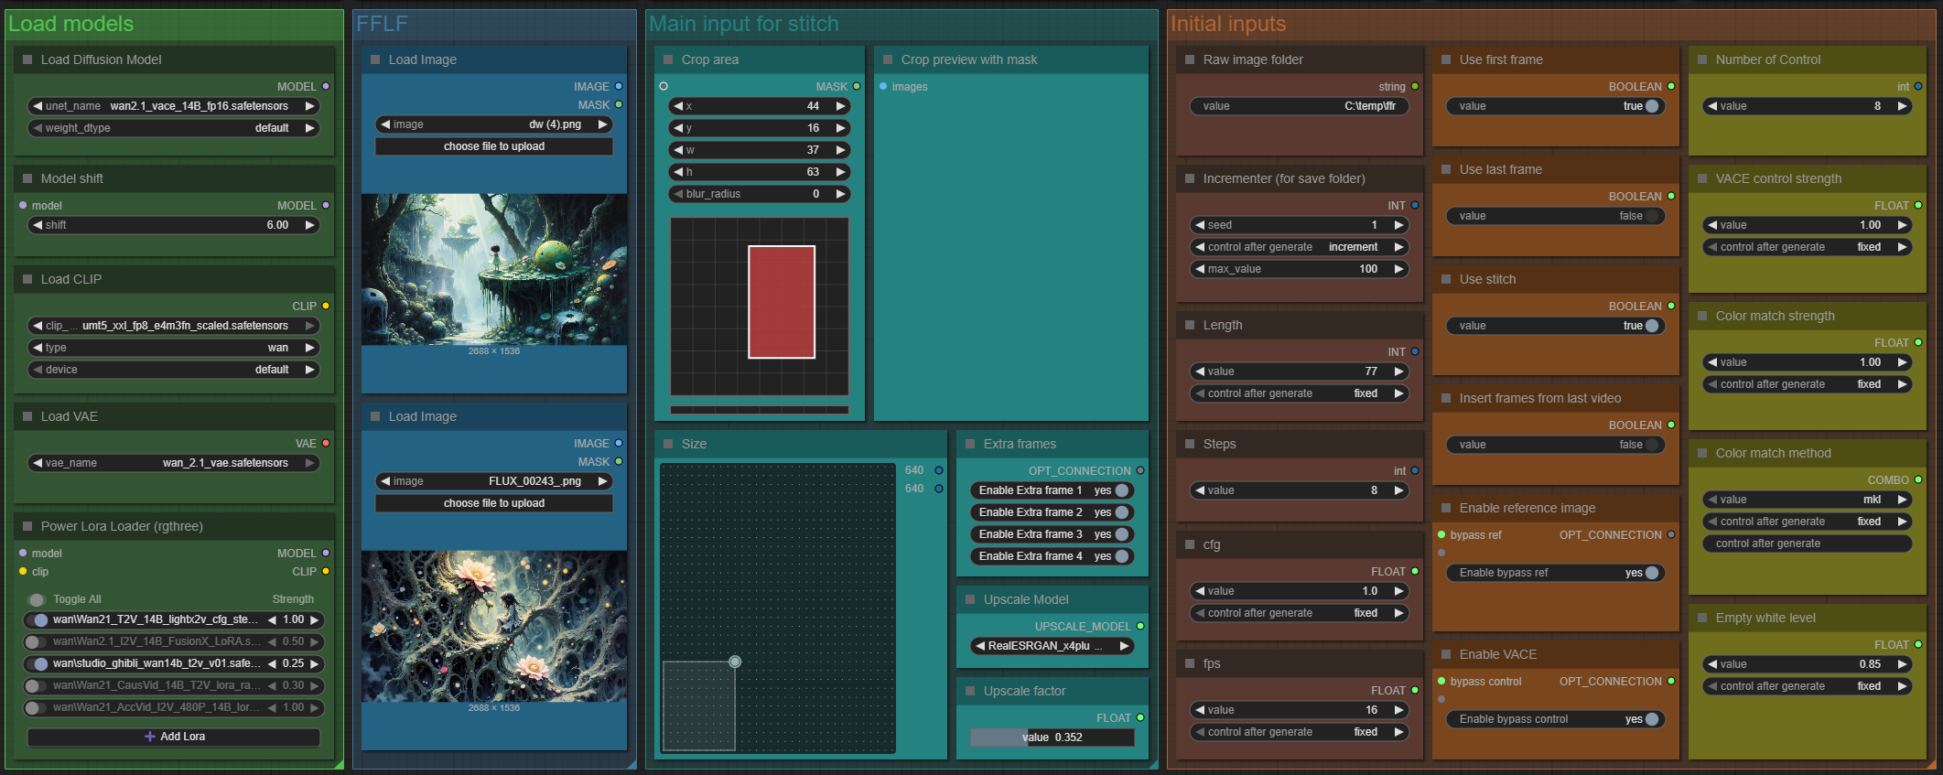
Task: Open the unet_name model dropdown
Action: point(174,106)
